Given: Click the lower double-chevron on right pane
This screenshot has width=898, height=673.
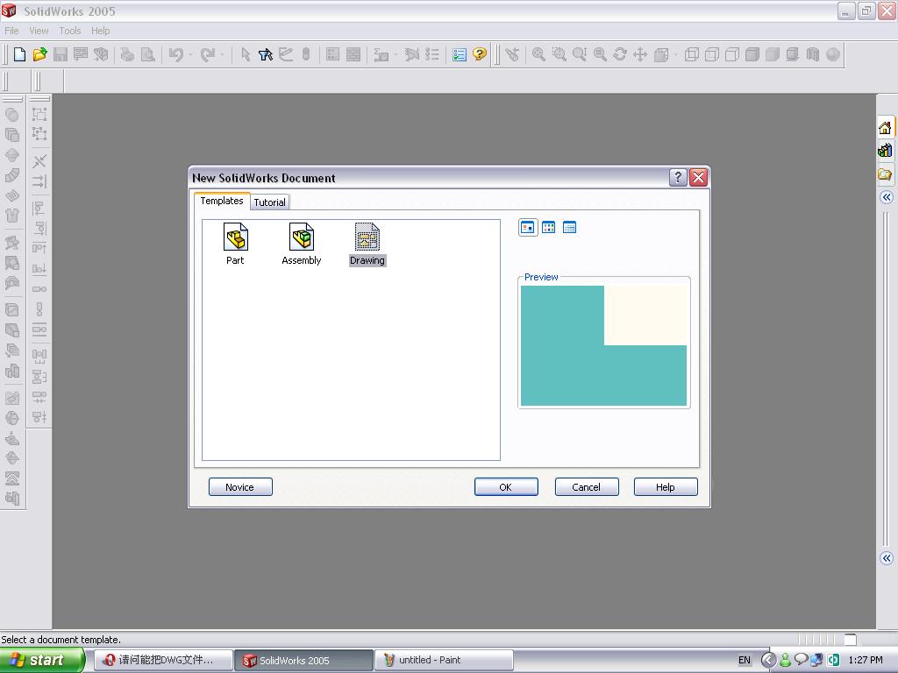Looking at the screenshot, I should (887, 558).
